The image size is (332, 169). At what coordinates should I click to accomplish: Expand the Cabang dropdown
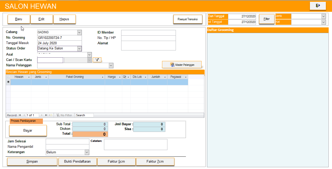click(79, 33)
